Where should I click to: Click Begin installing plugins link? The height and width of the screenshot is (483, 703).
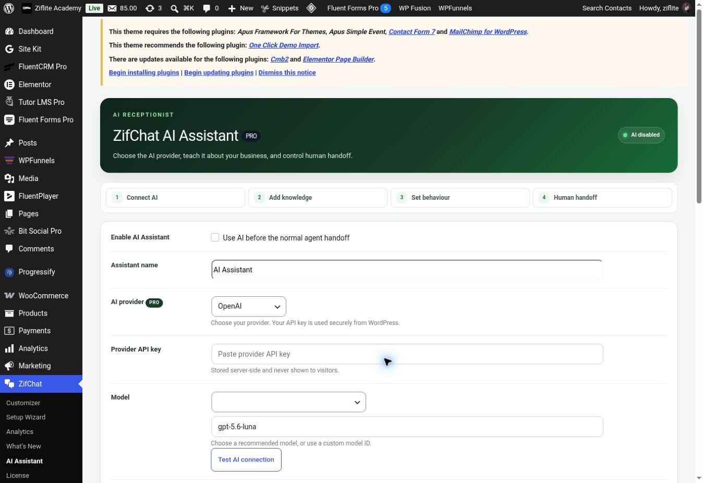point(144,73)
